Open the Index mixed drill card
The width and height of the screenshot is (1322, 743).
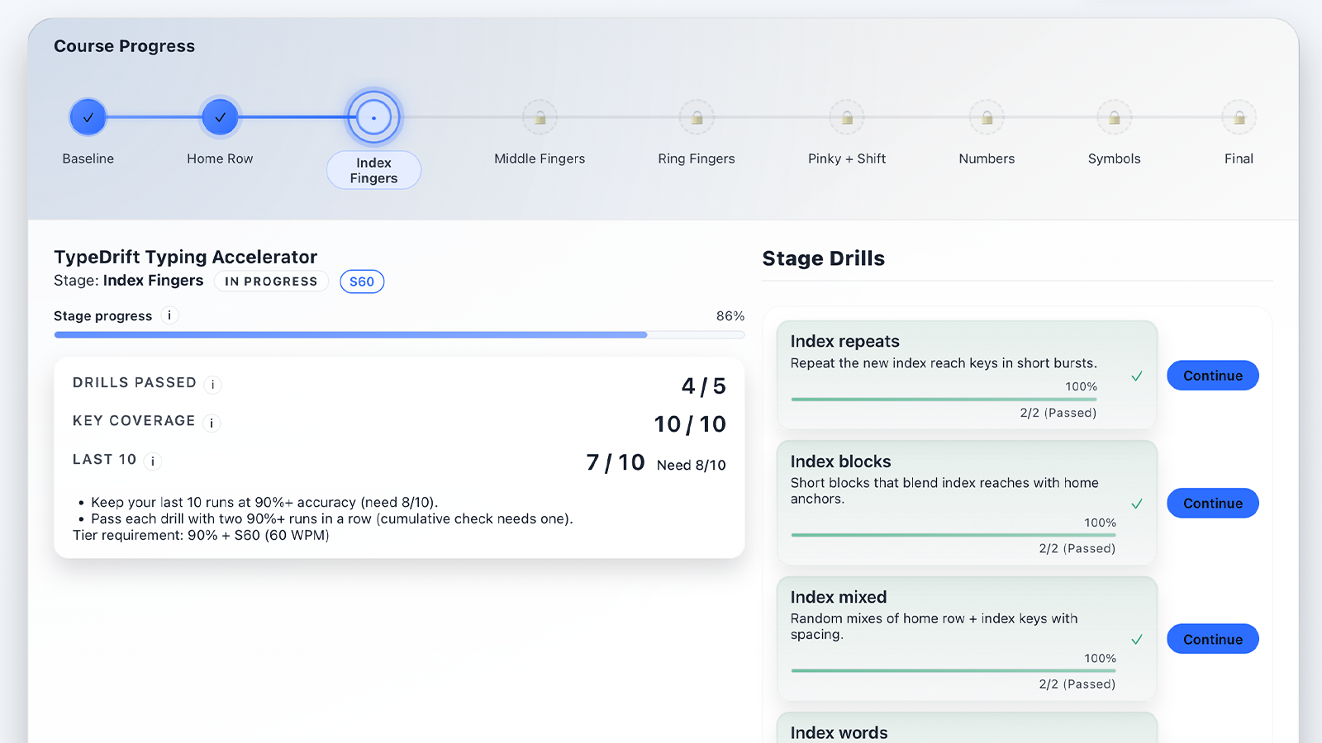pos(967,639)
